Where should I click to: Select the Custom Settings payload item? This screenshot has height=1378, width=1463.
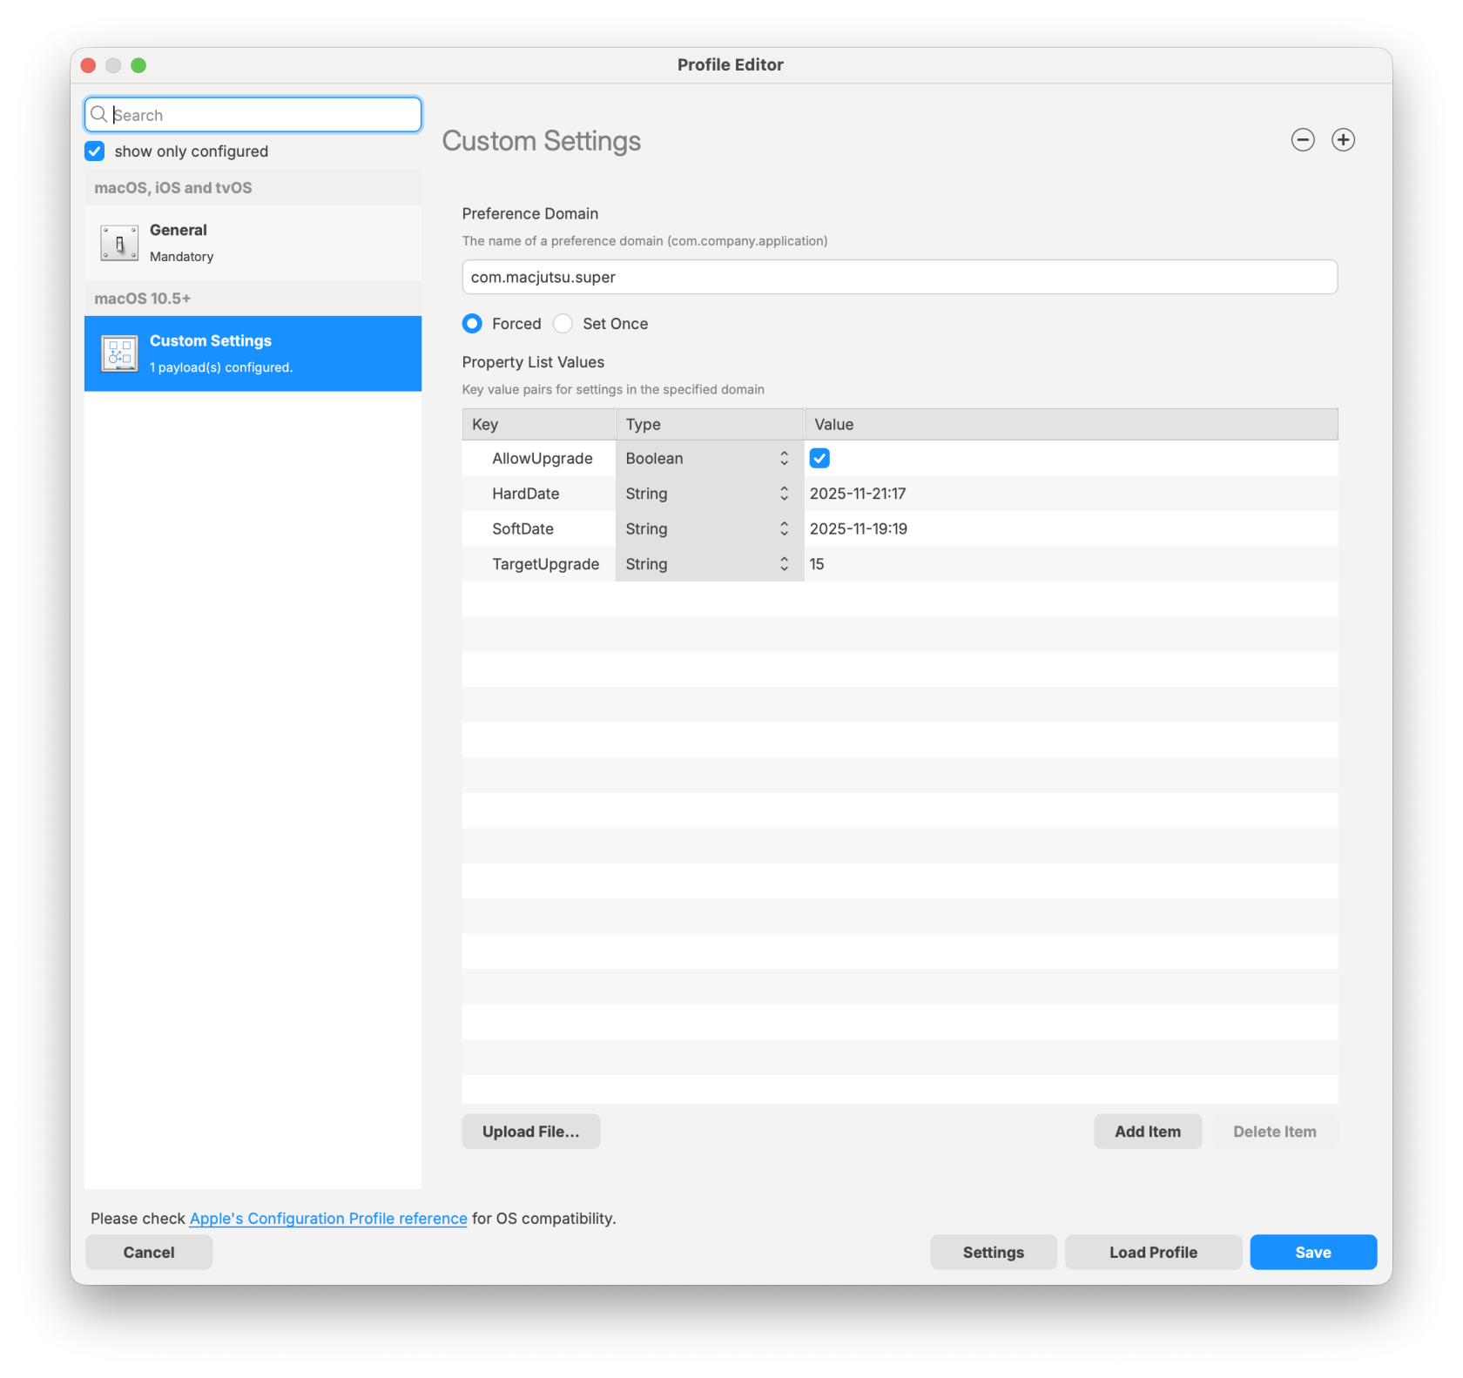click(x=253, y=353)
